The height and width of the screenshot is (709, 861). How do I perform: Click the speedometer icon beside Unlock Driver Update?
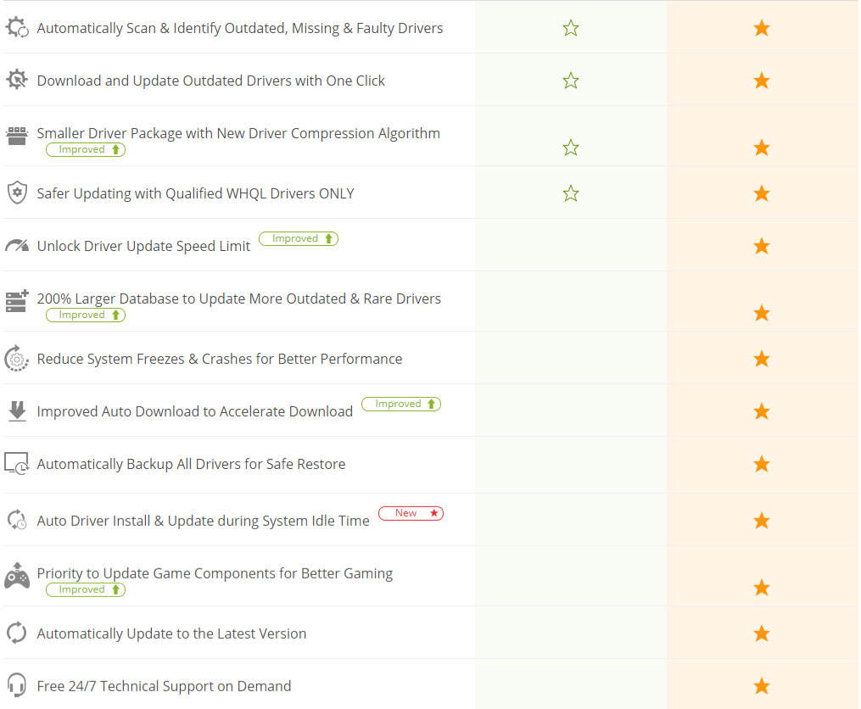[x=17, y=245]
